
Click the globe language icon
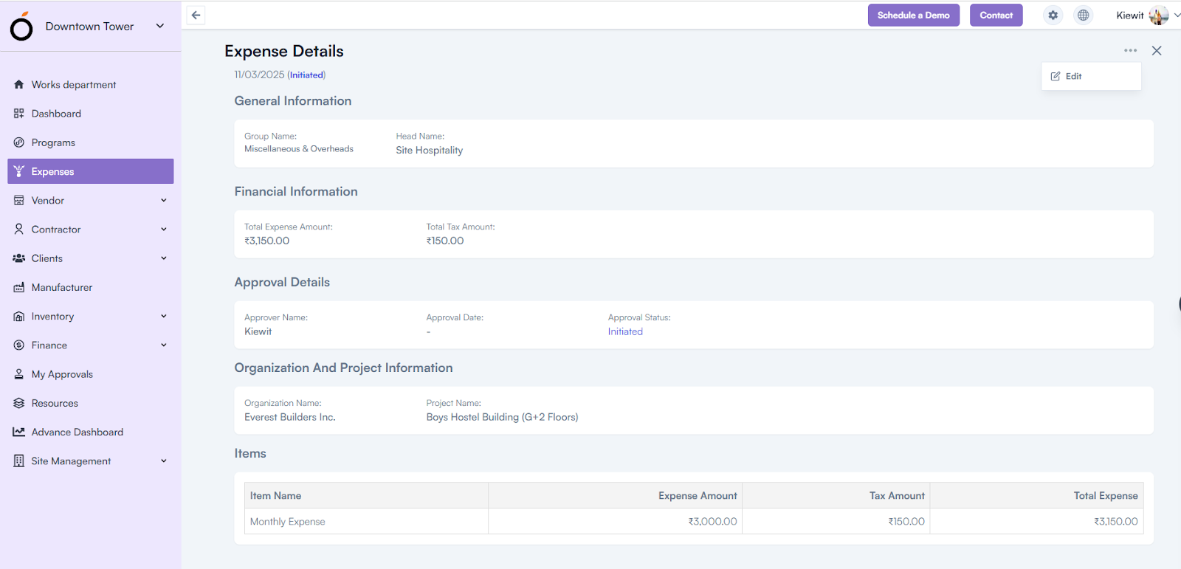[x=1083, y=15]
